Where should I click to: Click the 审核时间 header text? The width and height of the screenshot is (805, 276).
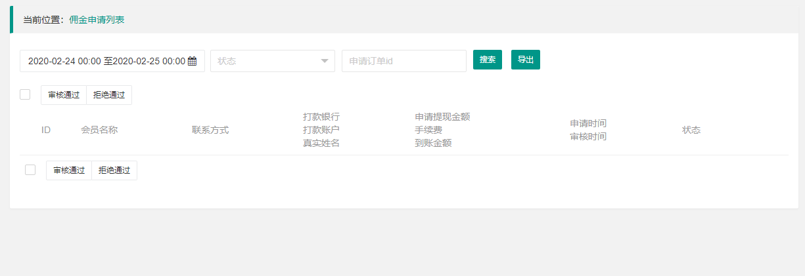(588, 136)
